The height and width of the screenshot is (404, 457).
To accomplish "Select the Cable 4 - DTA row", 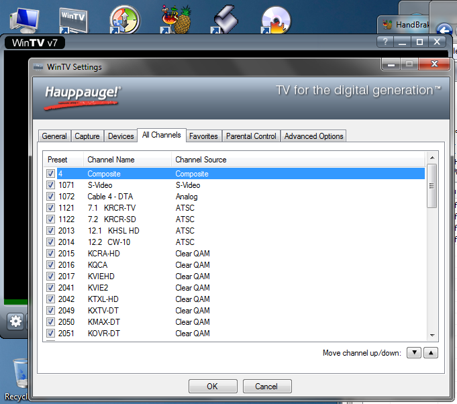I will [x=234, y=197].
